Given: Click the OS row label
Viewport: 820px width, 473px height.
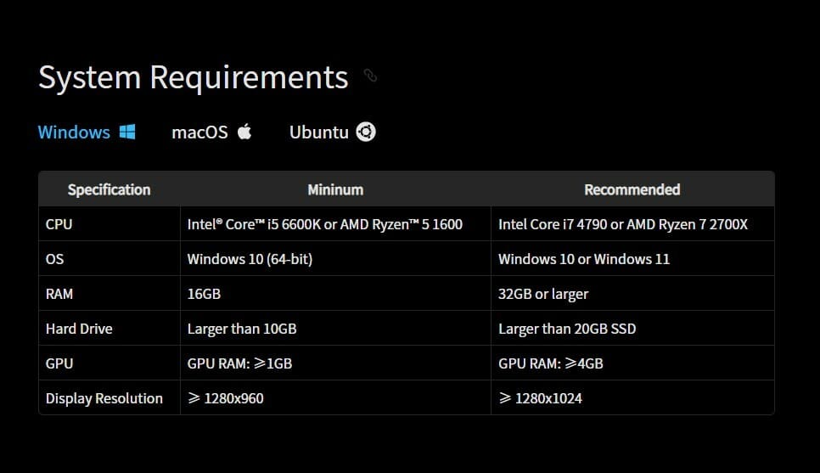Looking at the screenshot, I should coord(54,259).
